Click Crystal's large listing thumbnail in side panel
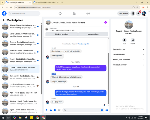The height and width of the screenshot is (120, 150). pos(129,25)
